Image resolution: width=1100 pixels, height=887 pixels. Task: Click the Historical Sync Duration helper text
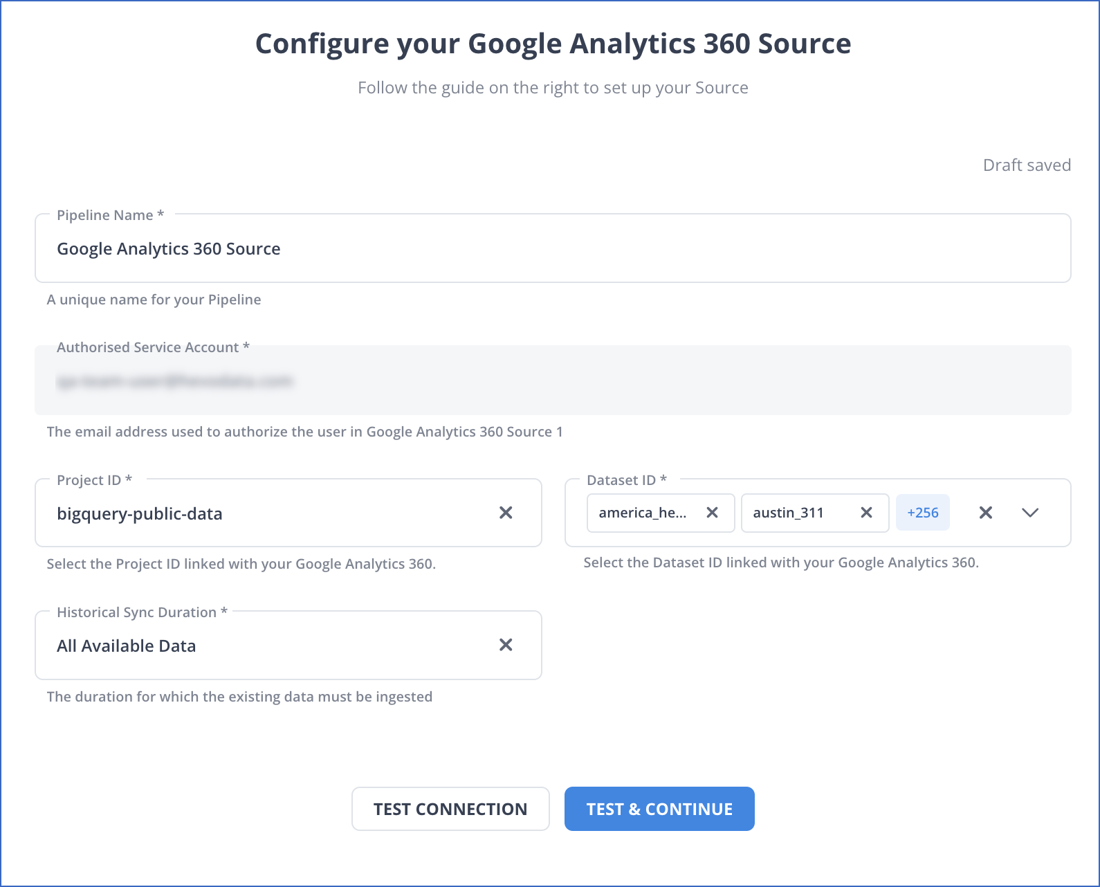coord(239,697)
